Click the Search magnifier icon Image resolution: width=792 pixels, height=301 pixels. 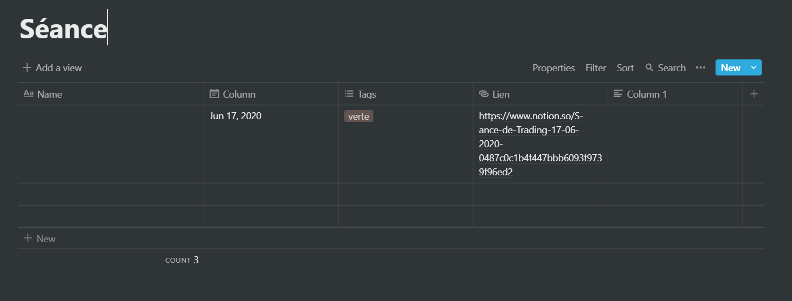(649, 67)
